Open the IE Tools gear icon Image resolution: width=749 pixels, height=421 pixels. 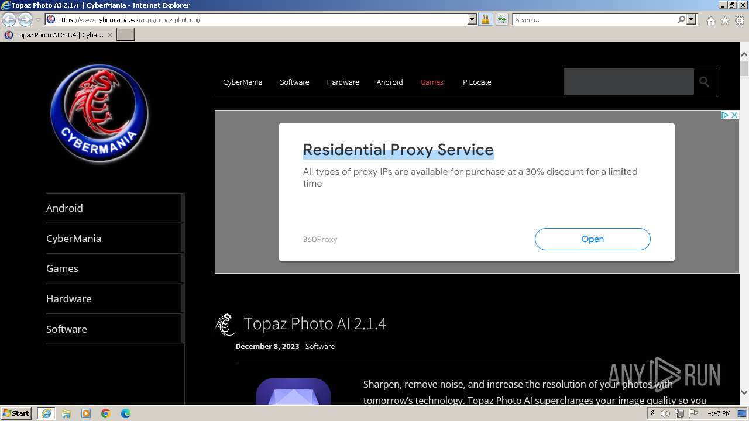740,20
